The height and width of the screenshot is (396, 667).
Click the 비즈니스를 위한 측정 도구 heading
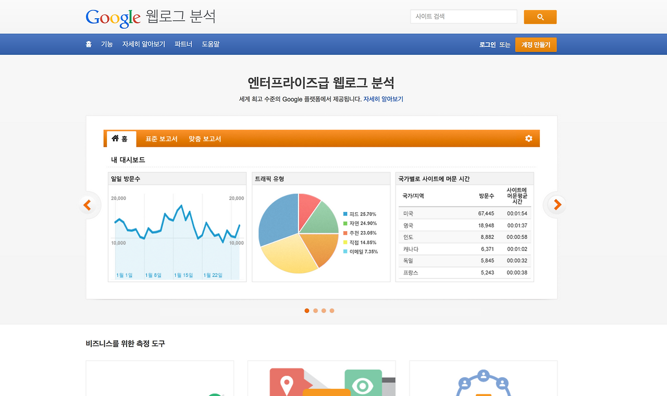(x=126, y=343)
